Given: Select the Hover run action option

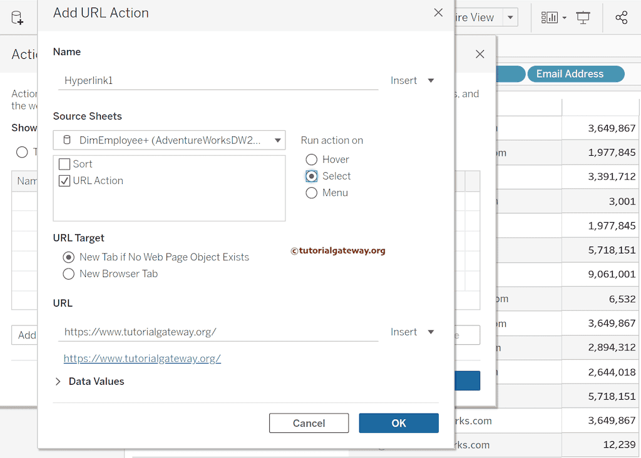Looking at the screenshot, I should (x=311, y=160).
